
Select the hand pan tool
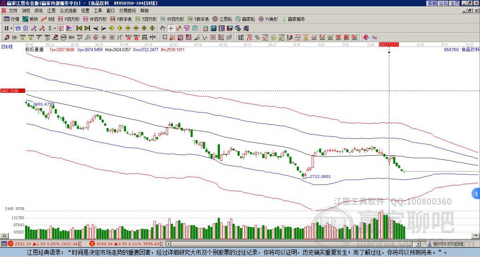click(x=163, y=29)
